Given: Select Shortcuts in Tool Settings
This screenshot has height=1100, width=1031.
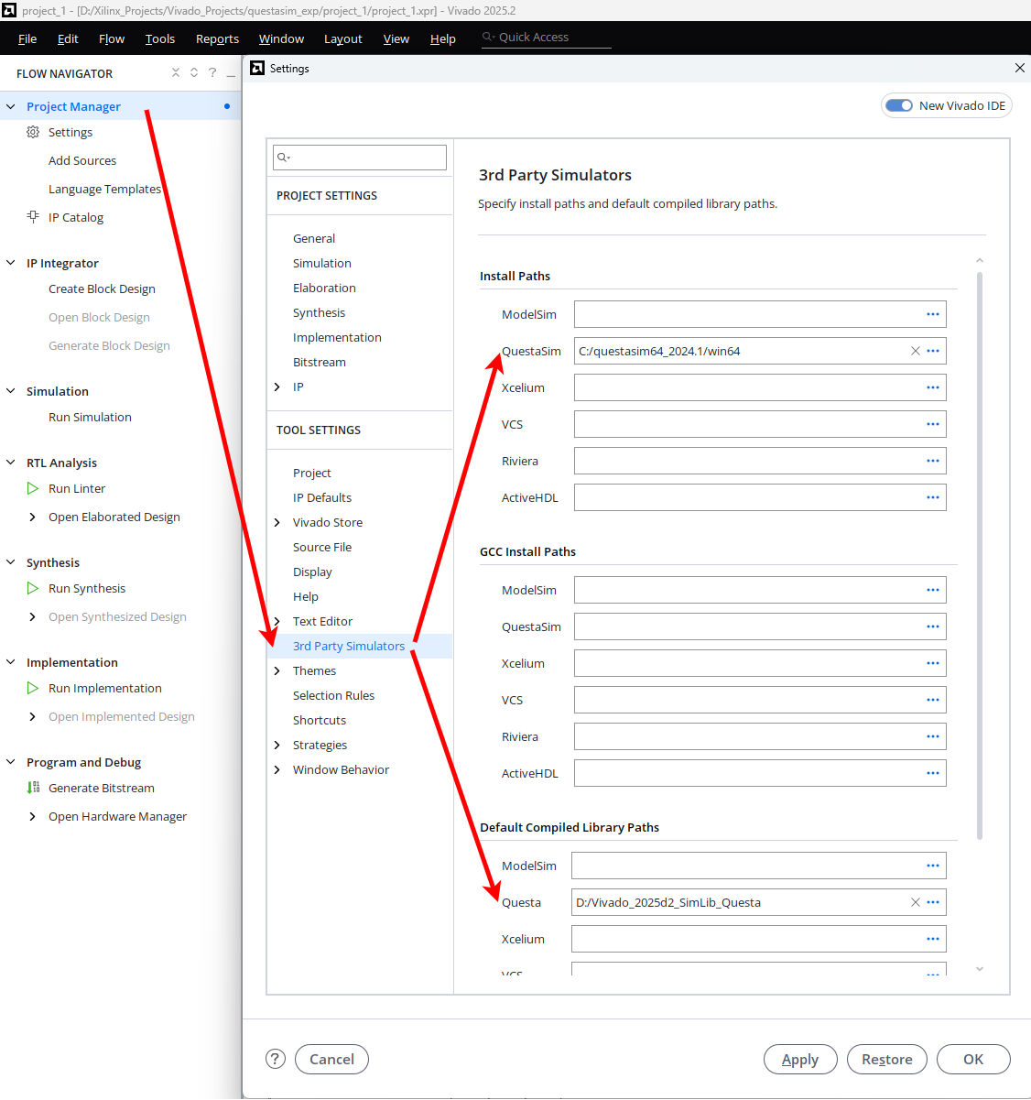Looking at the screenshot, I should pyautogui.click(x=320, y=720).
